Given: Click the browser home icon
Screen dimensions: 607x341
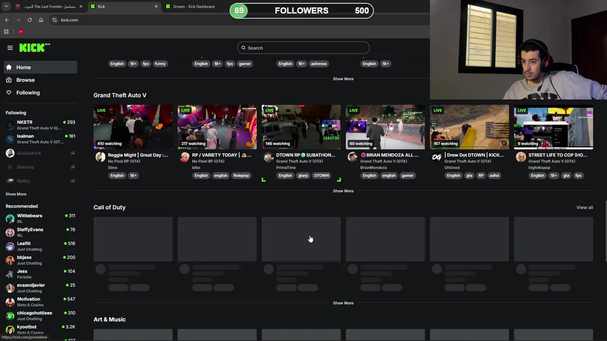Looking at the screenshot, I should coord(41,20).
